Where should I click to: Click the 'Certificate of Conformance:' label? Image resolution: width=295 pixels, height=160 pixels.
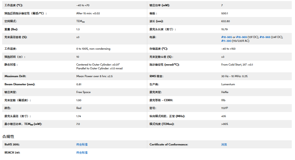click(x=169, y=145)
